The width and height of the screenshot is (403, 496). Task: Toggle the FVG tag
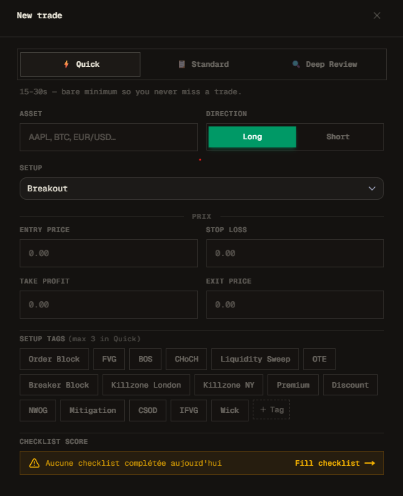(110, 359)
